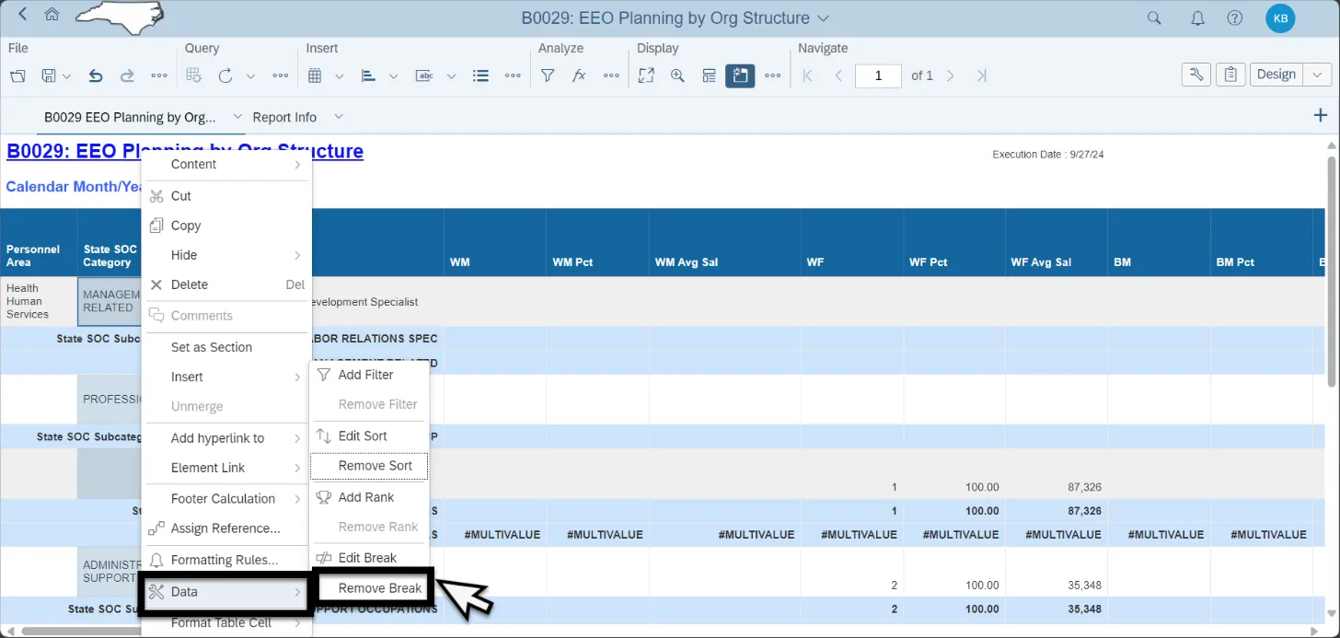This screenshot has height=638, width=1340.
Task: Click the Home icon in header
Action: coord(52,15)
